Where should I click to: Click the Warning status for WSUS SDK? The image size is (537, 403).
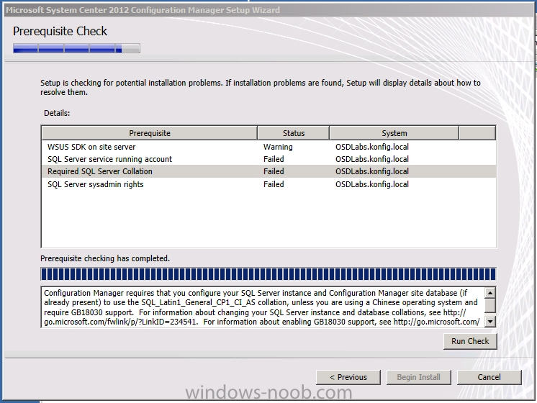(278, 147)
